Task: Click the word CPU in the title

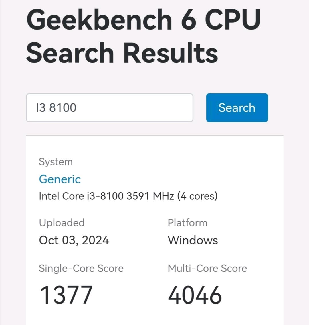Action: pyautogui.click(x=232, y=20)
